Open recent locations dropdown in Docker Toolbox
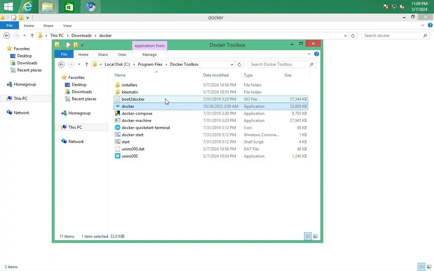The image size is (434, 271). (x=79, y=64)
